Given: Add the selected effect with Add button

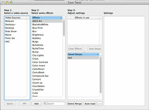Looking at the screenshot, I should (x=36, y=104).
